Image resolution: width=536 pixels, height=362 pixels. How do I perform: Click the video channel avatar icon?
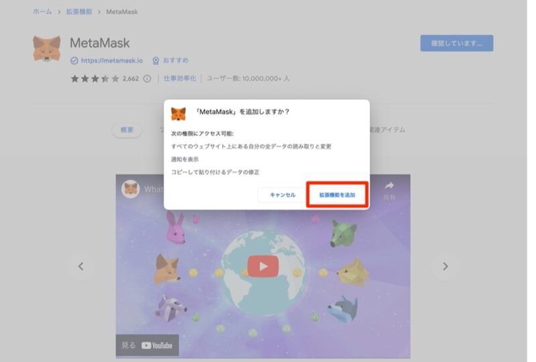pyautogui.click(x=131, y=189)
